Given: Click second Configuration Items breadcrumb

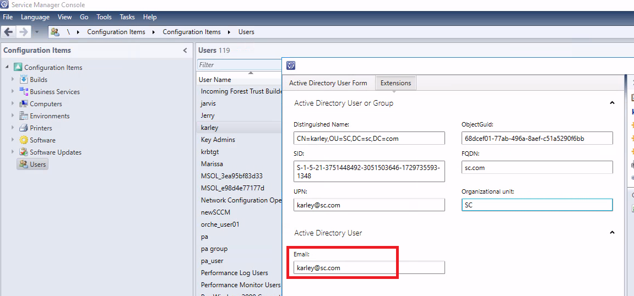Looking at the screenshot, I should click(x=192, y=32).
